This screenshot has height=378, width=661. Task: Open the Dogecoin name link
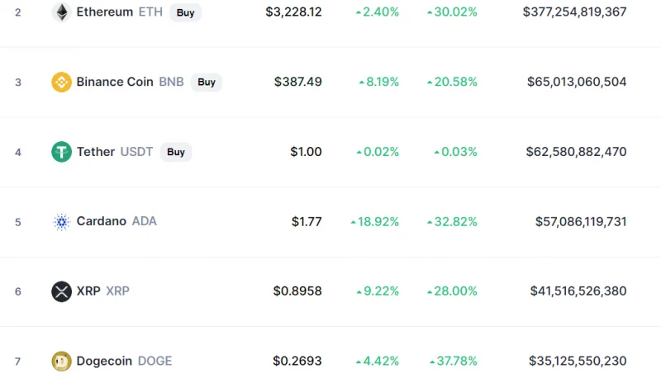(x=105, y=361)
